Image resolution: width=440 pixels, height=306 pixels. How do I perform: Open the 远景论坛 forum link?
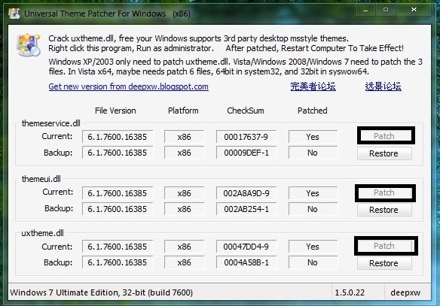pyautogui.click(x=383, y=86)
